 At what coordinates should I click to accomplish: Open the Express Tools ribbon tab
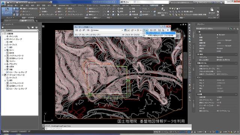[x=105, y=5]
